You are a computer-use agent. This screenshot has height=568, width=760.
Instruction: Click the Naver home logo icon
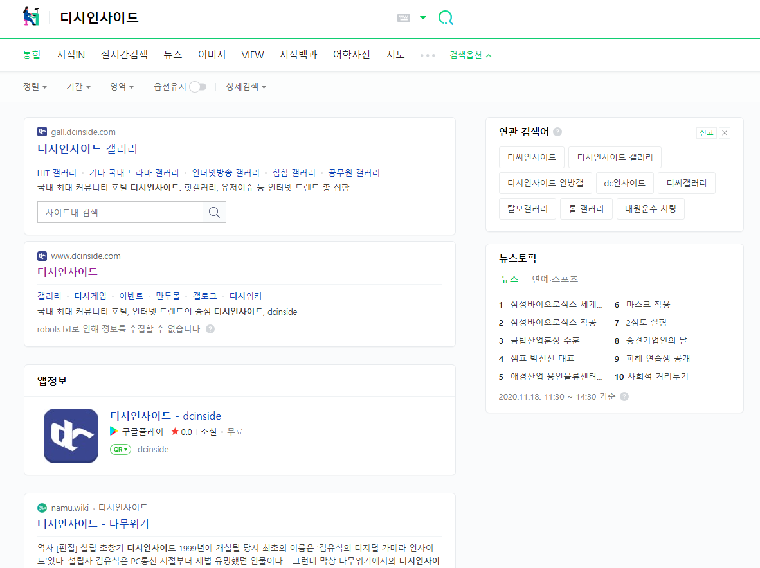[x=31, y=17]
